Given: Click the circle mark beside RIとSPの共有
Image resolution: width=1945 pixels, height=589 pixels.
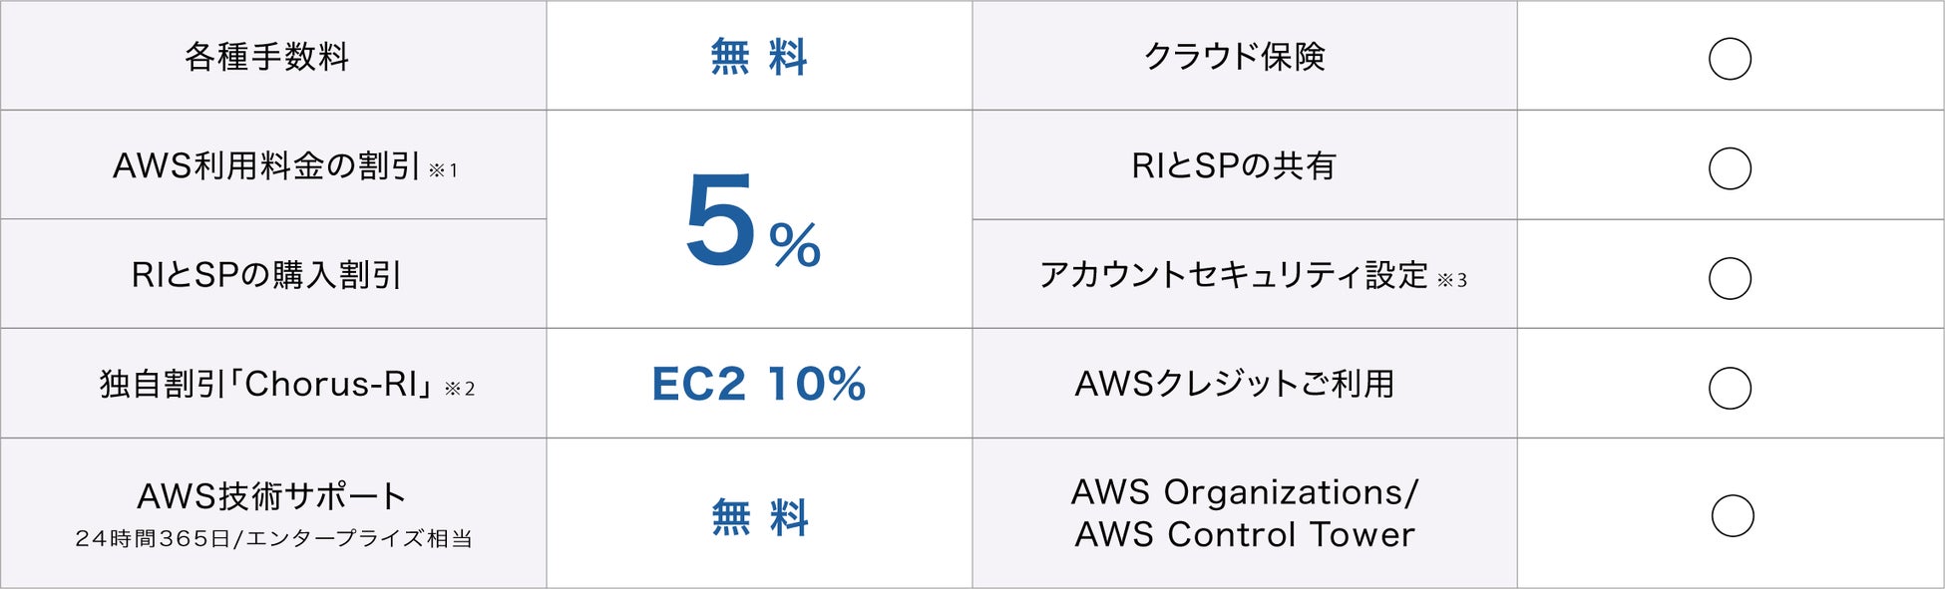Looking at the screenshot, I should (x=1730, y=168).
